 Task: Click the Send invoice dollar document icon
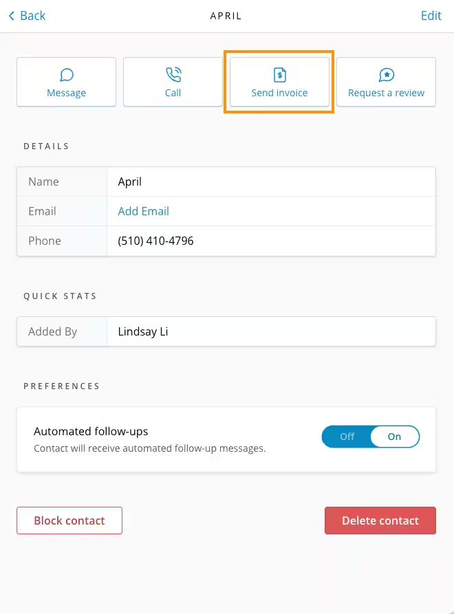pyautogui.click(x=280, y=75)
